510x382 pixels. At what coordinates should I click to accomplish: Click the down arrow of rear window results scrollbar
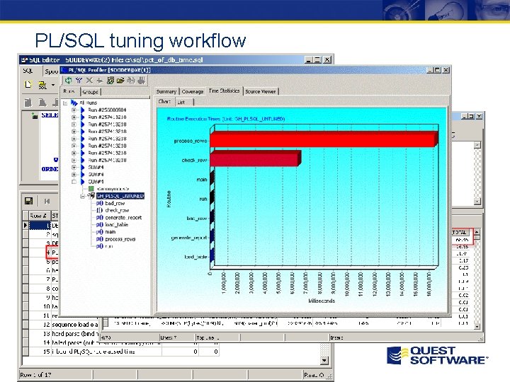[477, 327]
